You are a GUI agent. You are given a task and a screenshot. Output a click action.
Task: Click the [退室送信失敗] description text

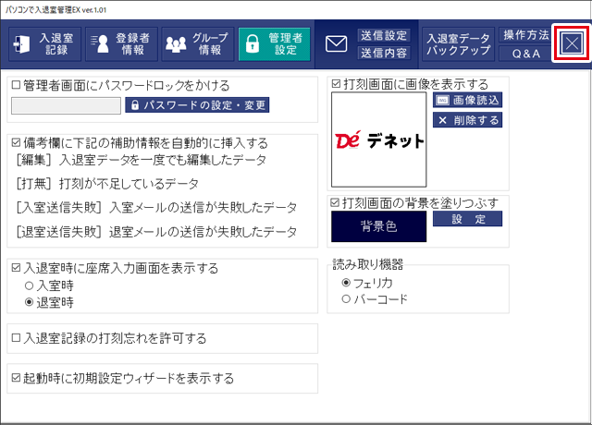156,232
